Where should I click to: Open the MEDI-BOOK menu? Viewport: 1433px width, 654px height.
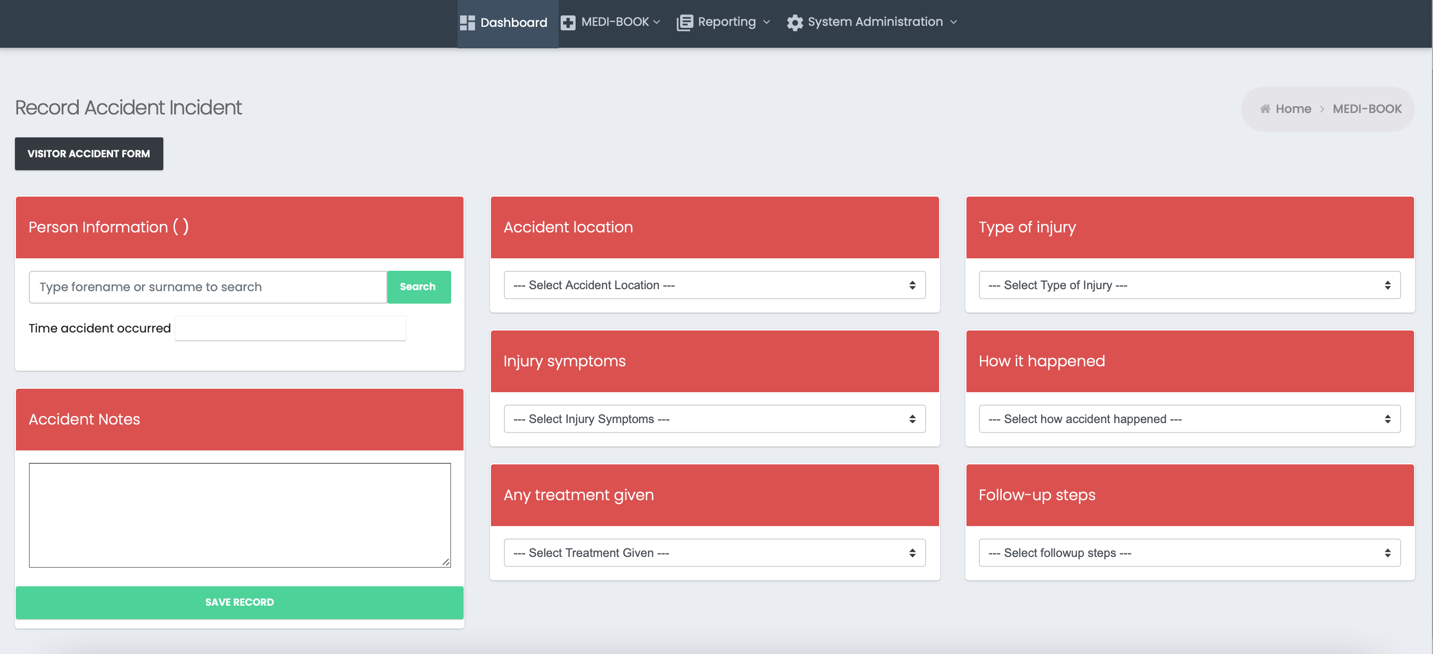point(611,22)
